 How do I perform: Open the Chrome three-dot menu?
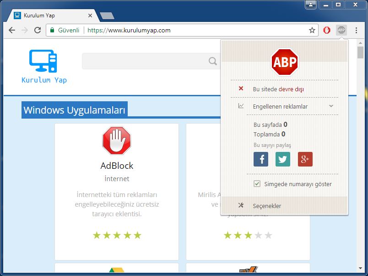356,30
